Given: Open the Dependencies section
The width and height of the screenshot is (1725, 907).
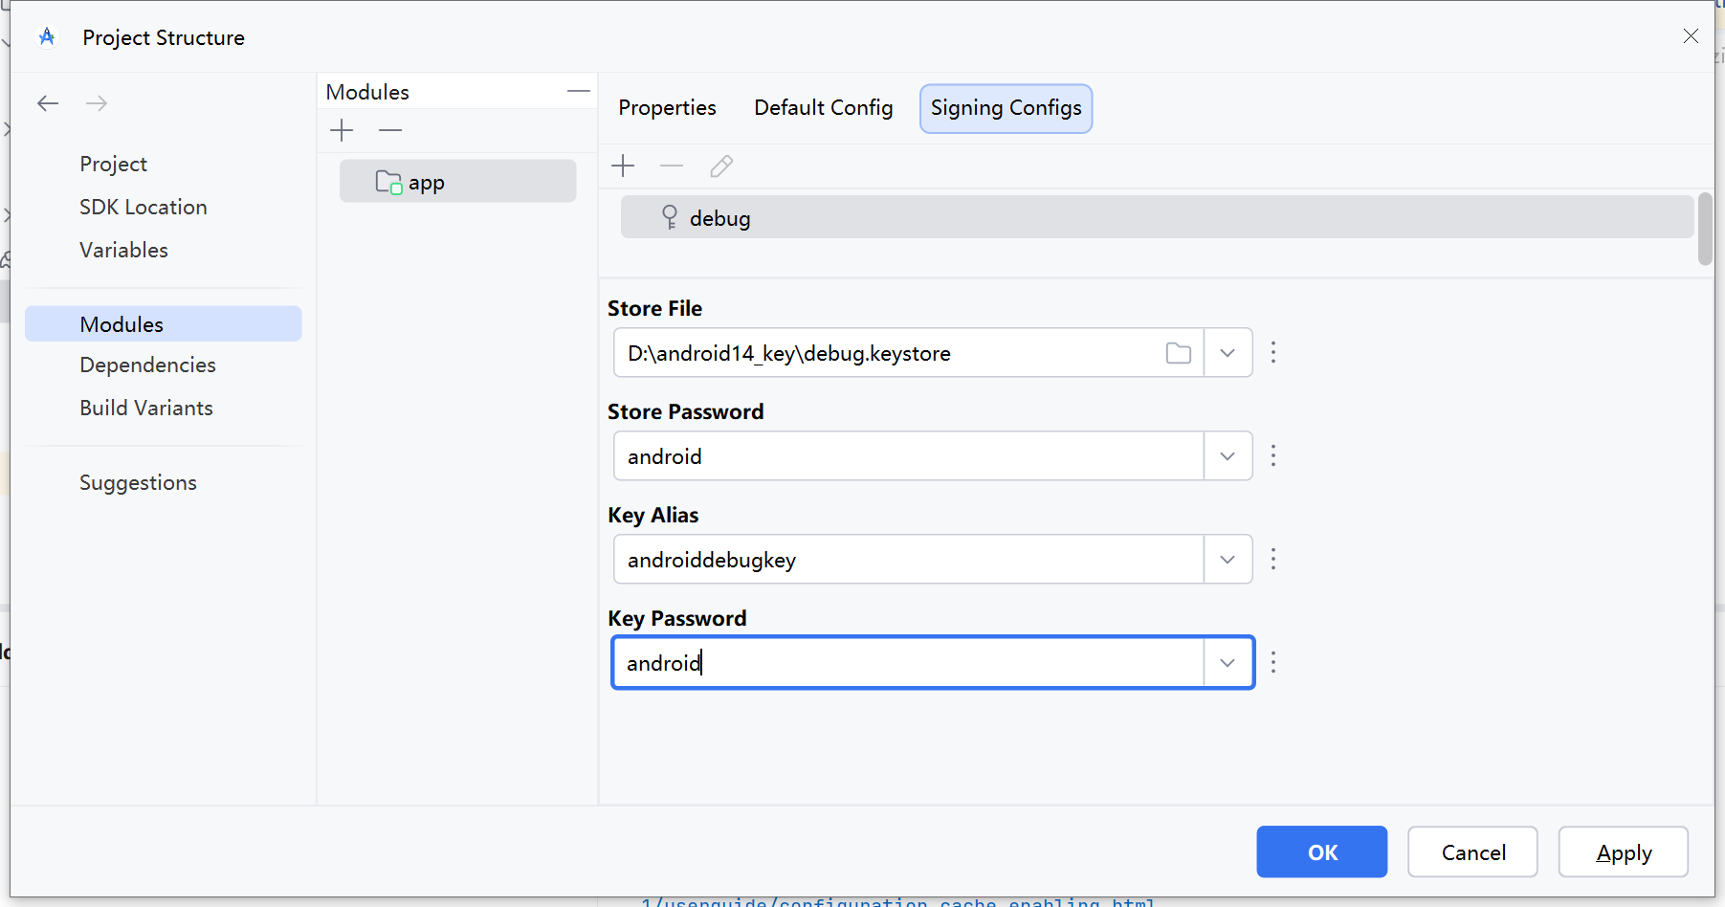Looking at the screenshot, I should pos(148,365).
